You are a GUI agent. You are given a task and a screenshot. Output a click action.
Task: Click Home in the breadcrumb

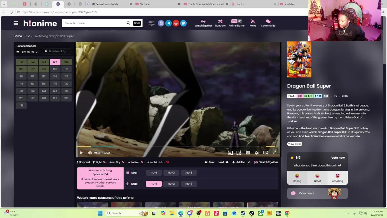point(18,36)
